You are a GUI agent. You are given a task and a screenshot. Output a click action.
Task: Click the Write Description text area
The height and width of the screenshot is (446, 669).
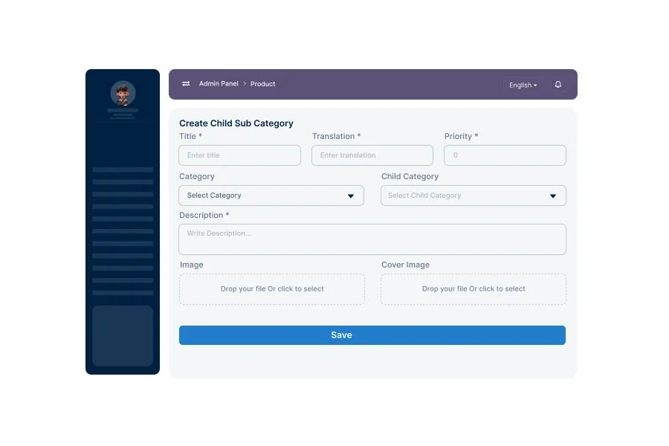click(372, 239)
